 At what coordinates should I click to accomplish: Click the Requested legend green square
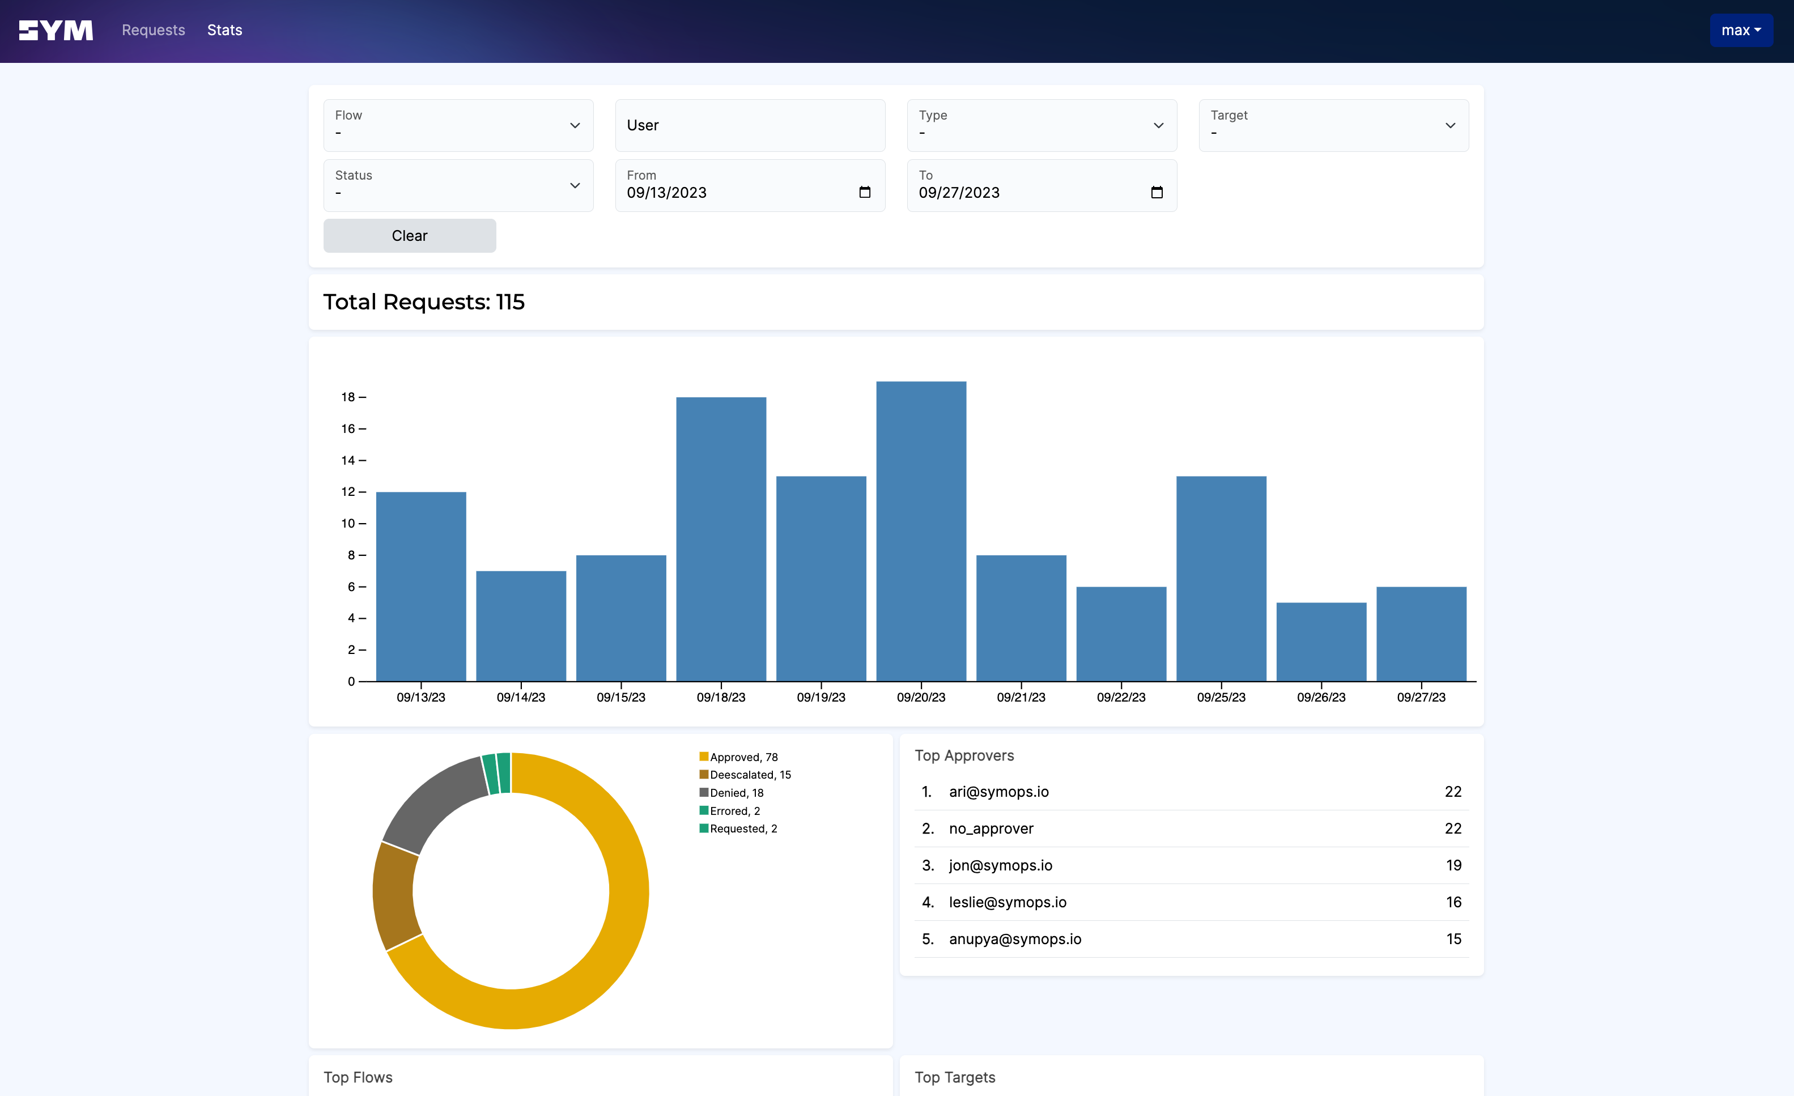click(x=703, y=828)
